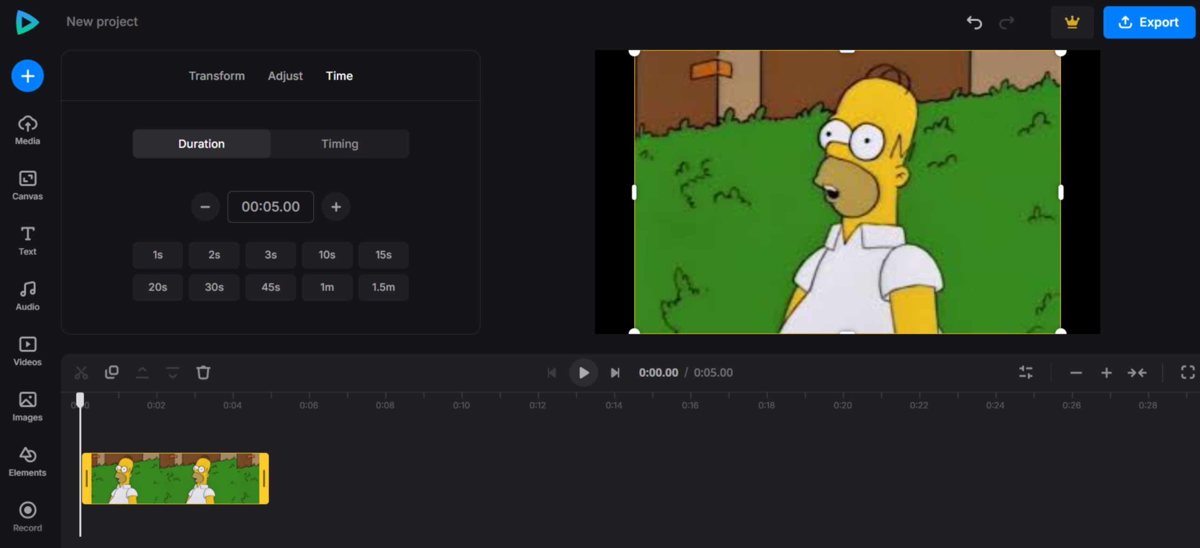The height and width of the screenshot is (548, 1200).
Task: Select the Homer clip in the timeline
Action: (175, 478)
